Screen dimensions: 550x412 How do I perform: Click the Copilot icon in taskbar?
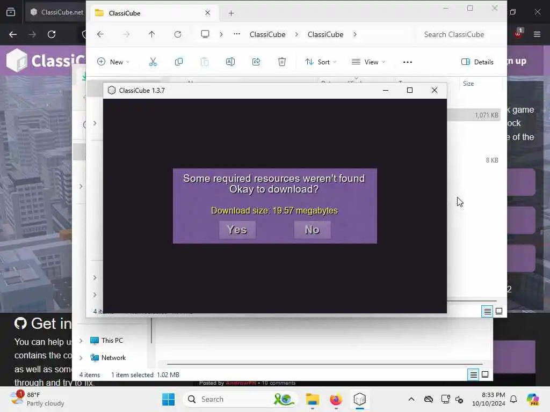click(533, 399)
